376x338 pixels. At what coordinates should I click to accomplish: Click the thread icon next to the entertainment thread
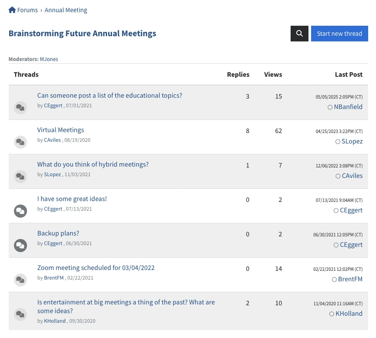point(20,314)
